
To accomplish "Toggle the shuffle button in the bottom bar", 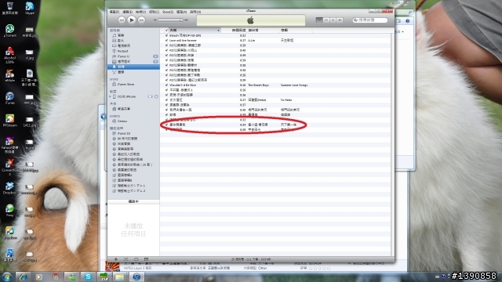I will (x=125, y=259).
